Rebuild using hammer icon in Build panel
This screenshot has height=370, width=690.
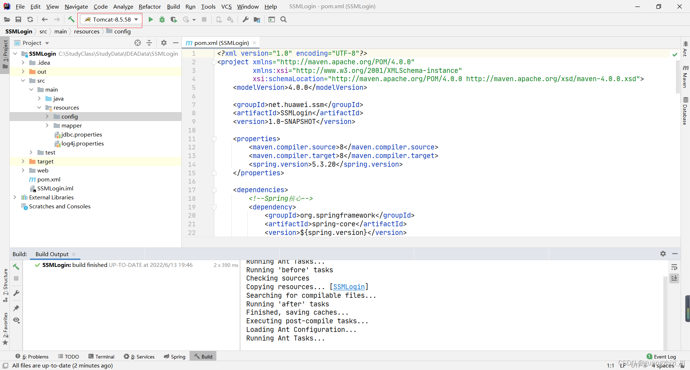point(16,267)
